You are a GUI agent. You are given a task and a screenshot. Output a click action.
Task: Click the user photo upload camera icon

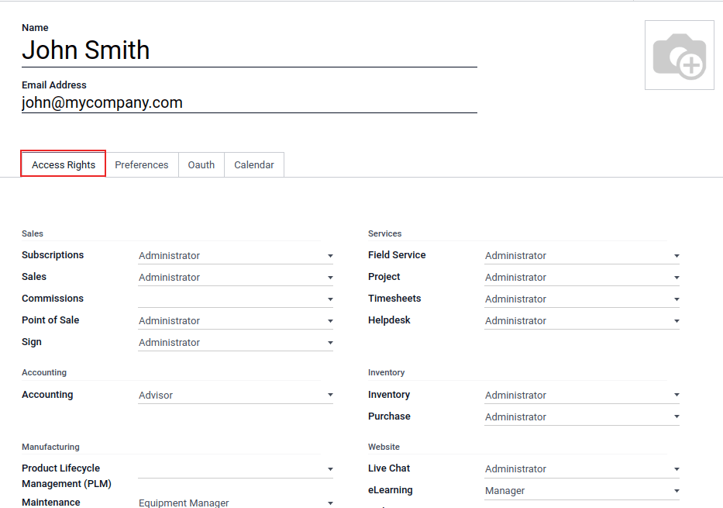tap(679, 56)
